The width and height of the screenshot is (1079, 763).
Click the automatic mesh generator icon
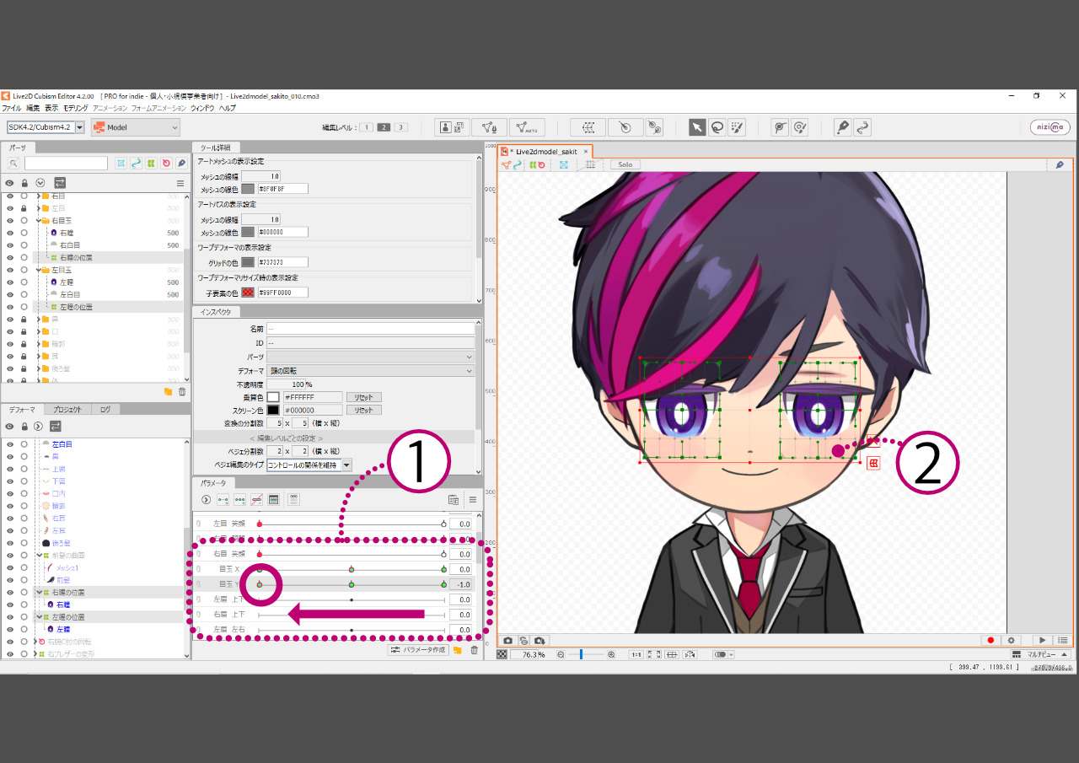click(527, 127)
